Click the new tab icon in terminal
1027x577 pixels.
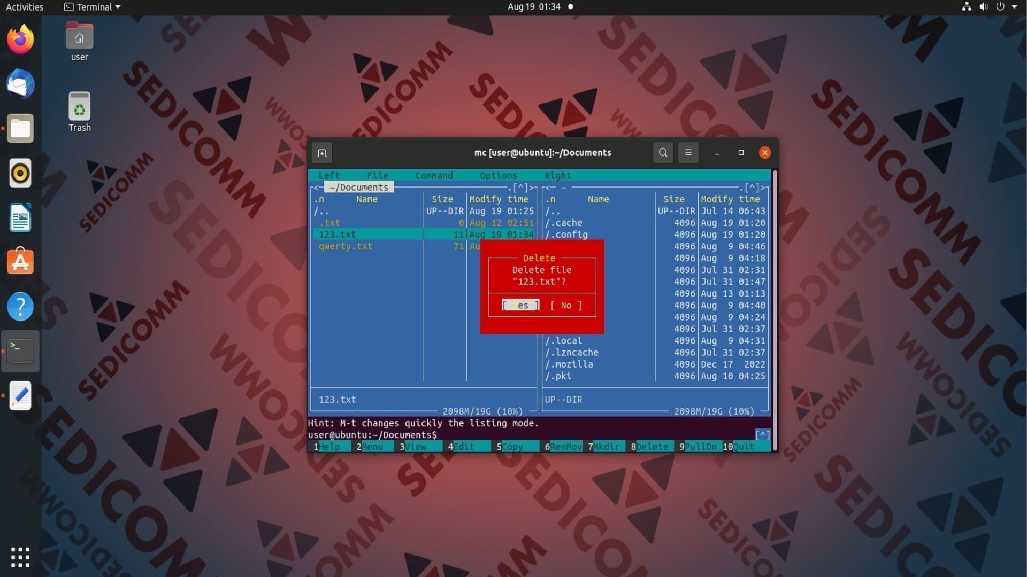coord(321,153)
